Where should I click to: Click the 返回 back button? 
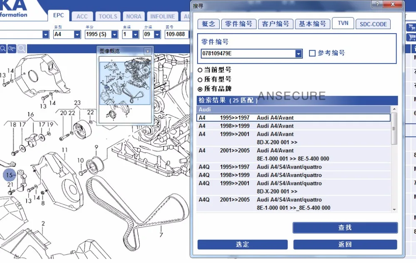tap(345, 244)
